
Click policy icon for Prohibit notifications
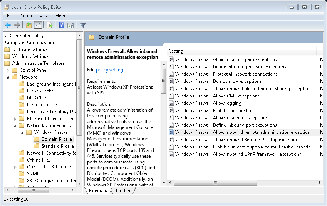pyautogui.click(x=171, y=110)
